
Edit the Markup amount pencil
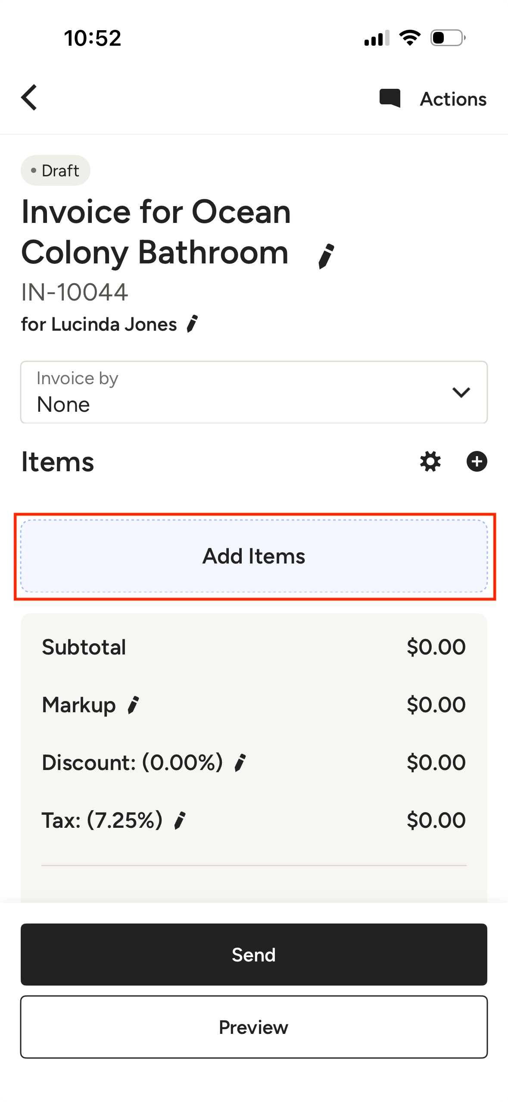coord(134,705)
